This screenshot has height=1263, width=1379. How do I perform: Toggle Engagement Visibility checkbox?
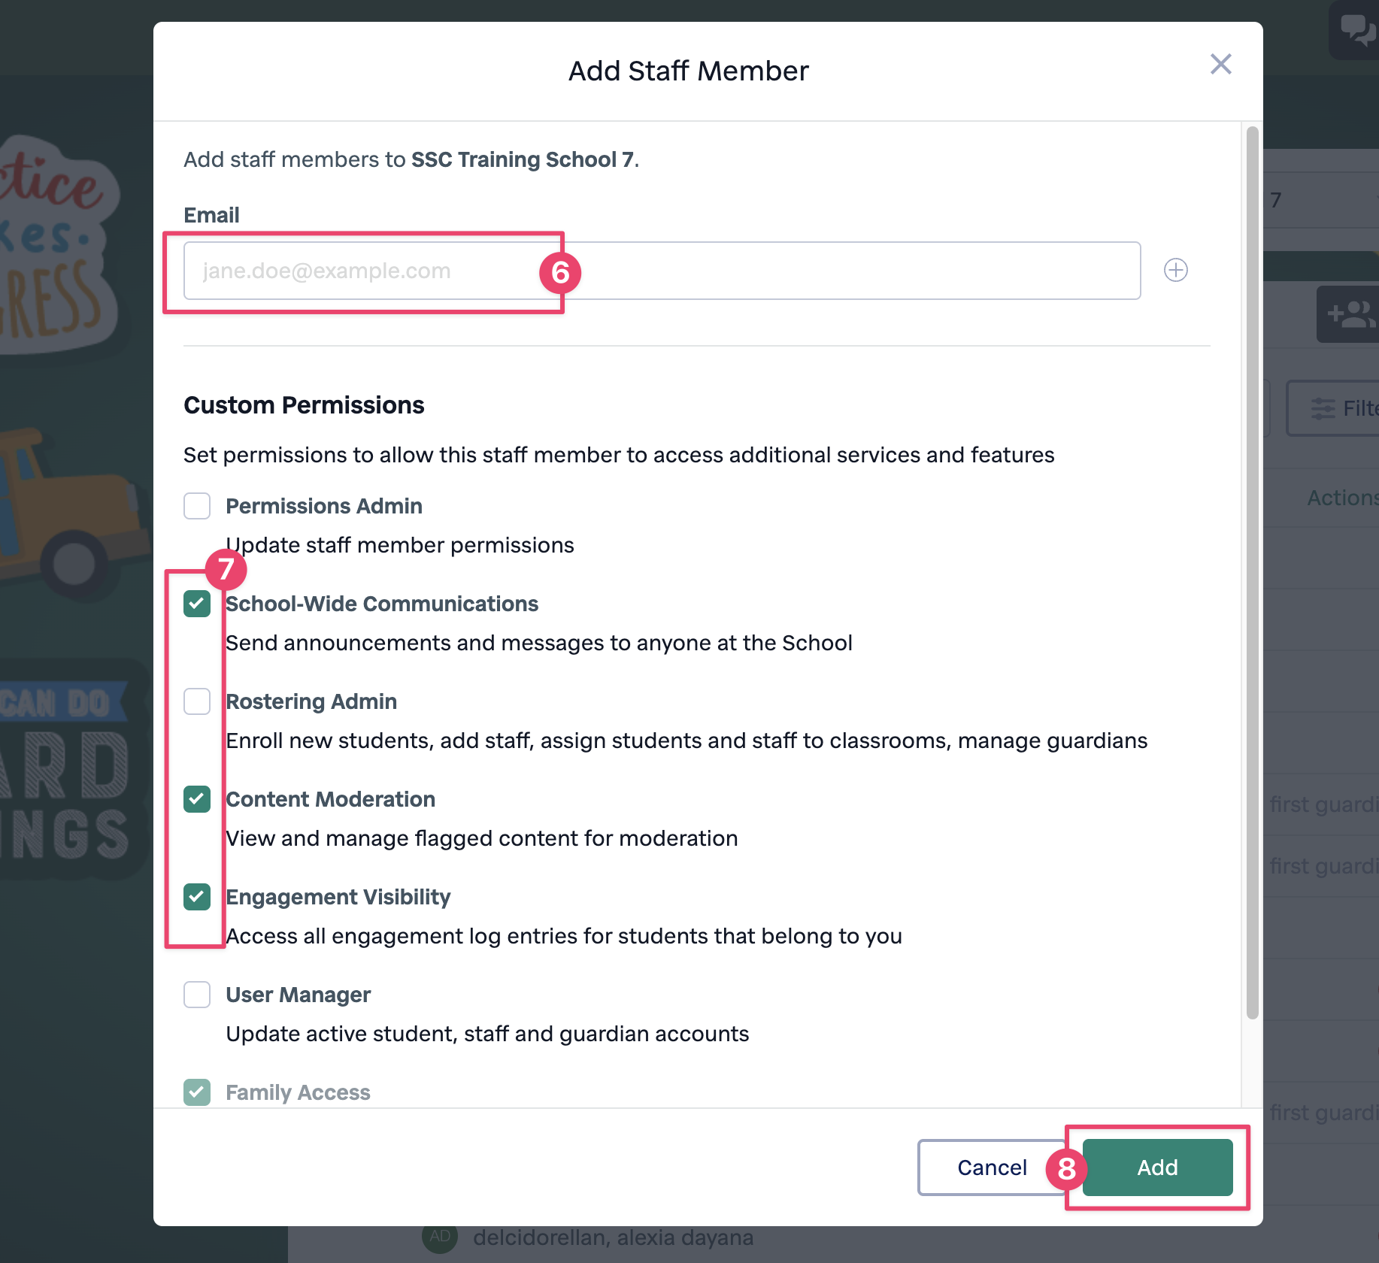tap(197, 897)
